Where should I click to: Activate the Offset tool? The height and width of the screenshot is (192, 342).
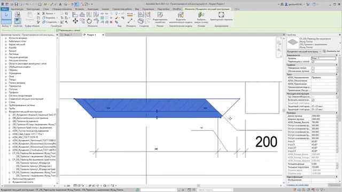[82, 14]
